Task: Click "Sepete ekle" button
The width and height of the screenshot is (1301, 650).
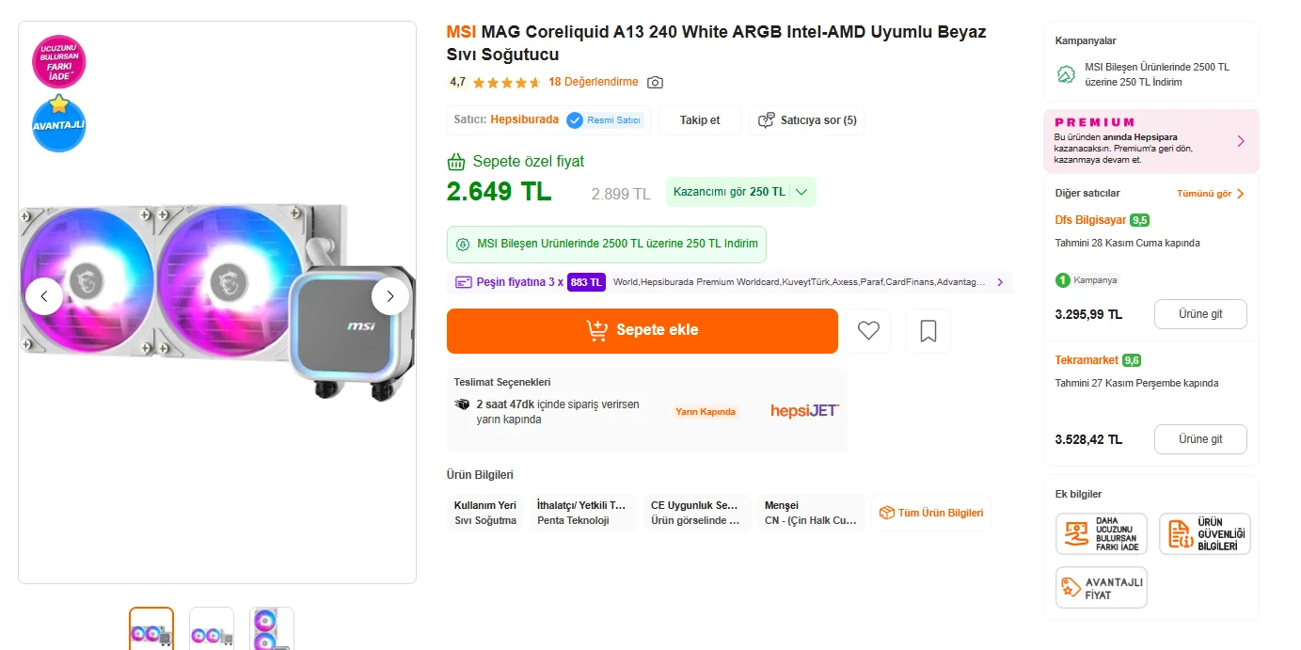Action: 642,330
